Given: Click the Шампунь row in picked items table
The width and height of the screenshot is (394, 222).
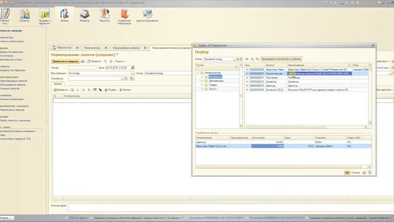Looking at the screenshot, I should [283, 142].
